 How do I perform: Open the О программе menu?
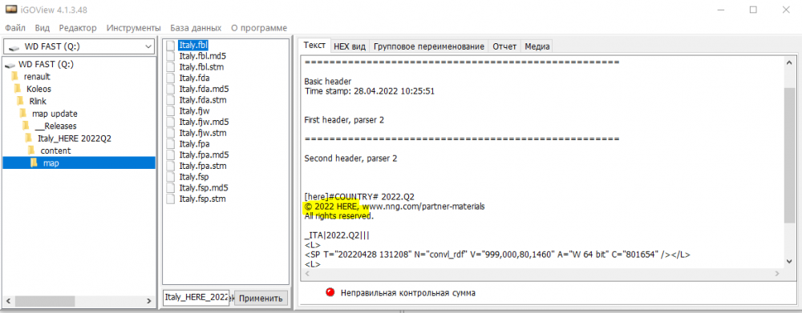click(x=259, y=27)
